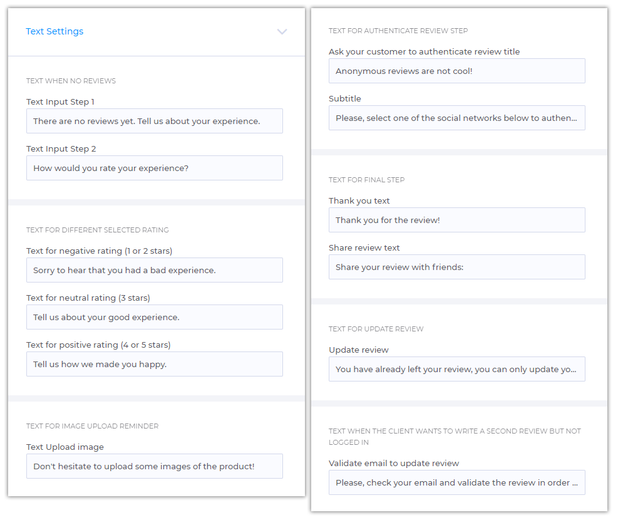Select the Text Input Step 2 field
The width and height of the screenshot is (618, 520).
point(155,168)
